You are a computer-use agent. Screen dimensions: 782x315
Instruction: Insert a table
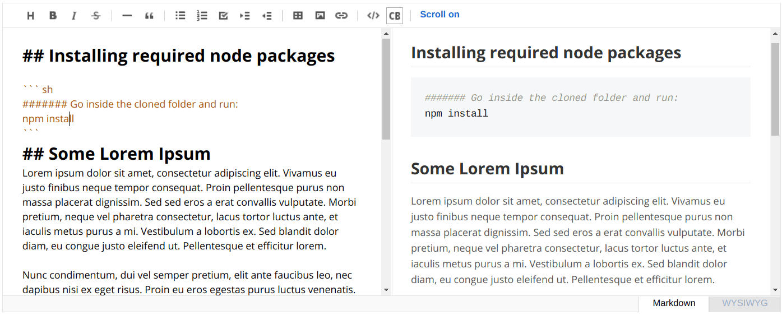[x=298, y=16]
